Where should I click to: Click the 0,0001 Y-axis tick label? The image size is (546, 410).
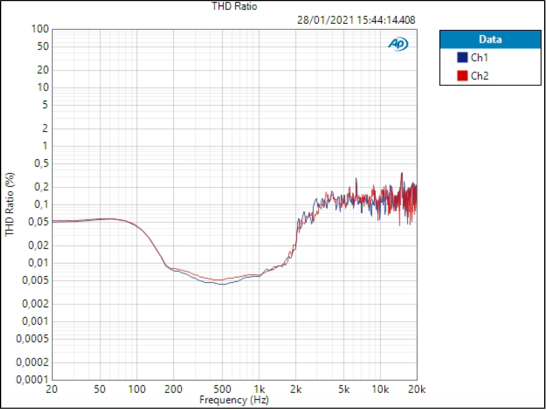32,380
